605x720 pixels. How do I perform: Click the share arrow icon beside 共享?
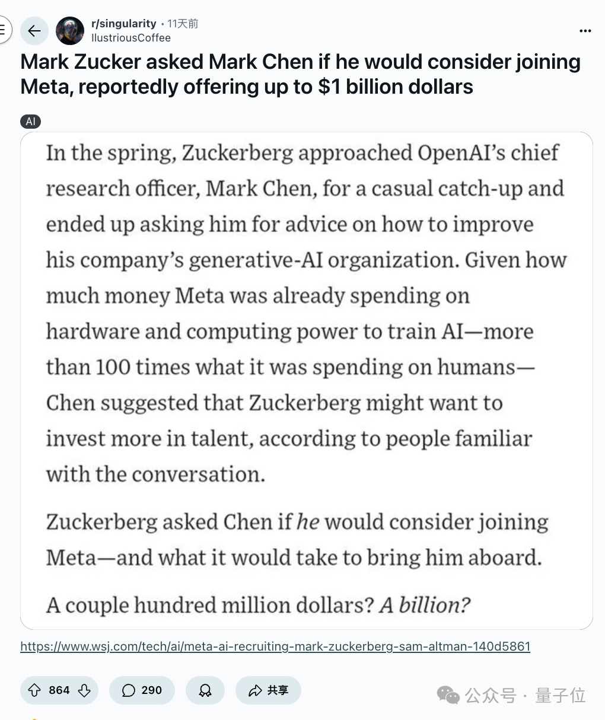pyautogui.click(x=255, y=690)
